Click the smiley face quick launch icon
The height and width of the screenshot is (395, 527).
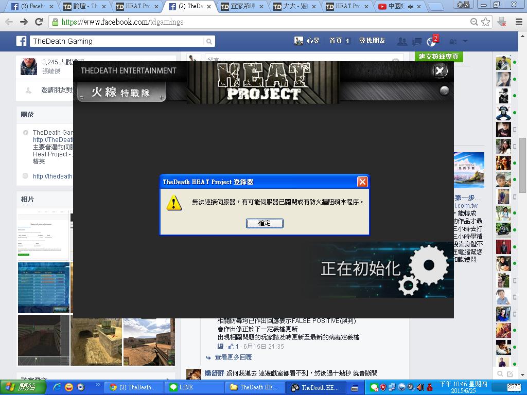pos(69,387)
